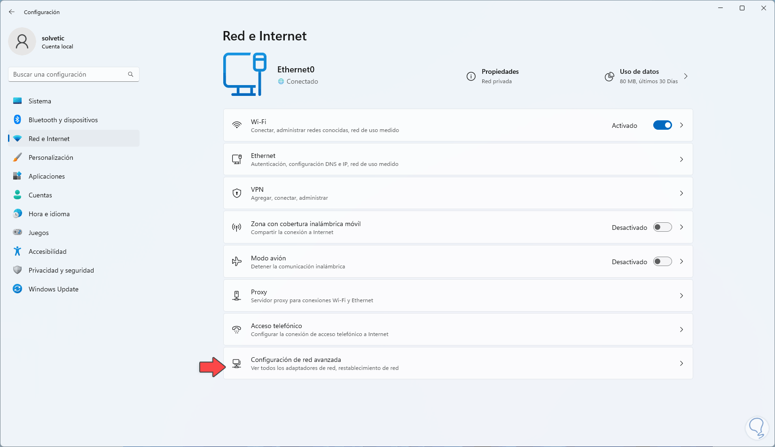Screen dimensions: 775x447
Task: Click the Privacidad y seguridad shield icon
Action: pos(17,270)
